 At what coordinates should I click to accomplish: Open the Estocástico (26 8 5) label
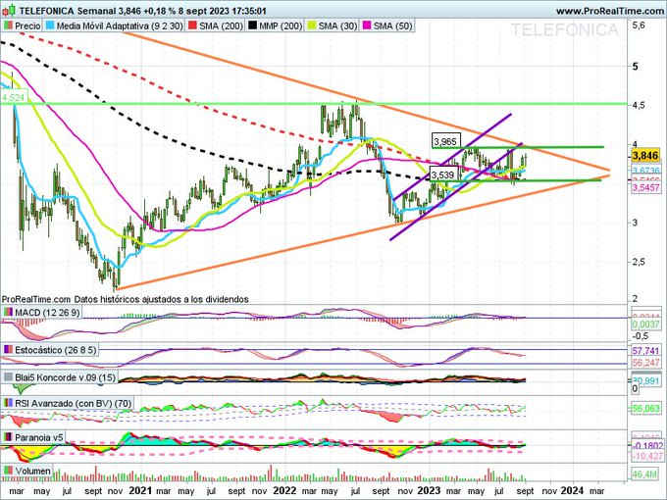click(x=56, y=350)
